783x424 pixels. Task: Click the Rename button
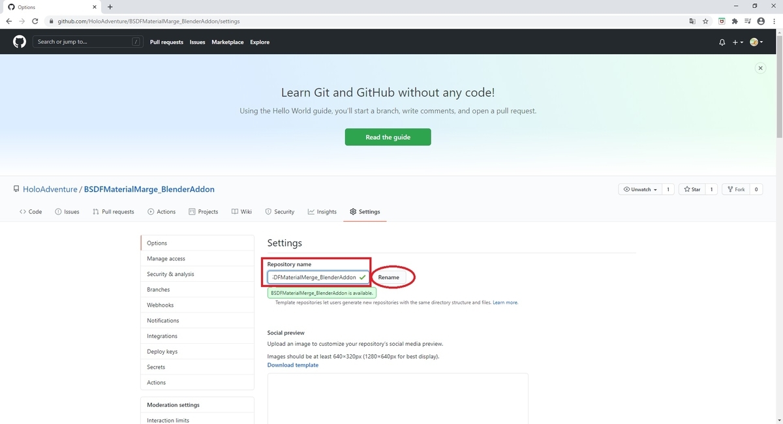[388, 277]
